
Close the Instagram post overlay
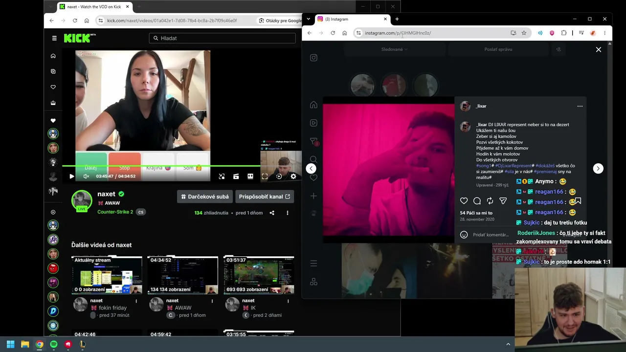pos(598,49)
